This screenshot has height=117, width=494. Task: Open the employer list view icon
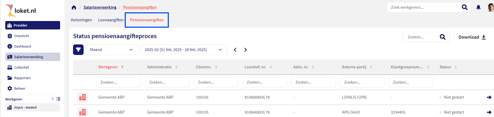58,99
